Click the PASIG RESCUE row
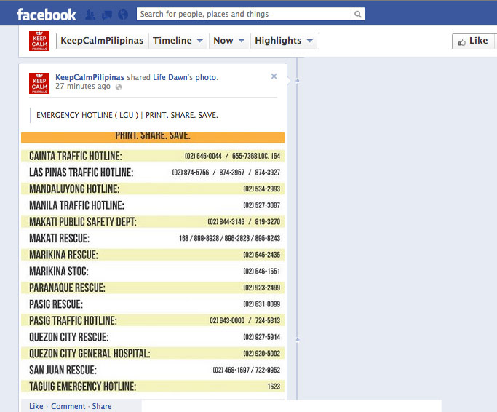497x412 pixels. [x=153, y=304]
